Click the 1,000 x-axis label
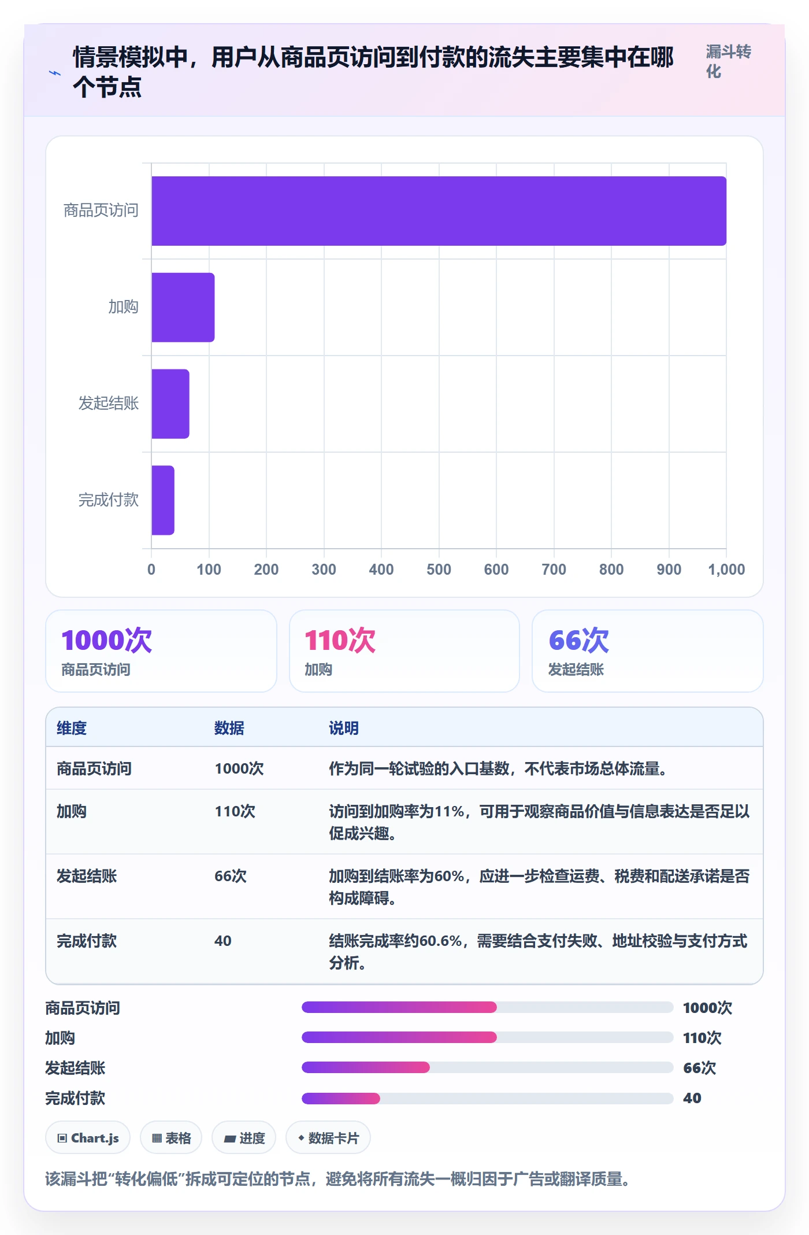Viewport: 809px width, 1235px height. [x=726, y=570]
